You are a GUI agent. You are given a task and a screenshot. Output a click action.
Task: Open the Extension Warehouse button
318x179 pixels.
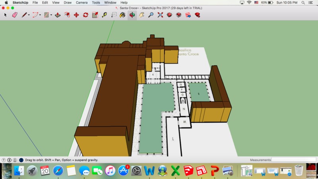178,15
